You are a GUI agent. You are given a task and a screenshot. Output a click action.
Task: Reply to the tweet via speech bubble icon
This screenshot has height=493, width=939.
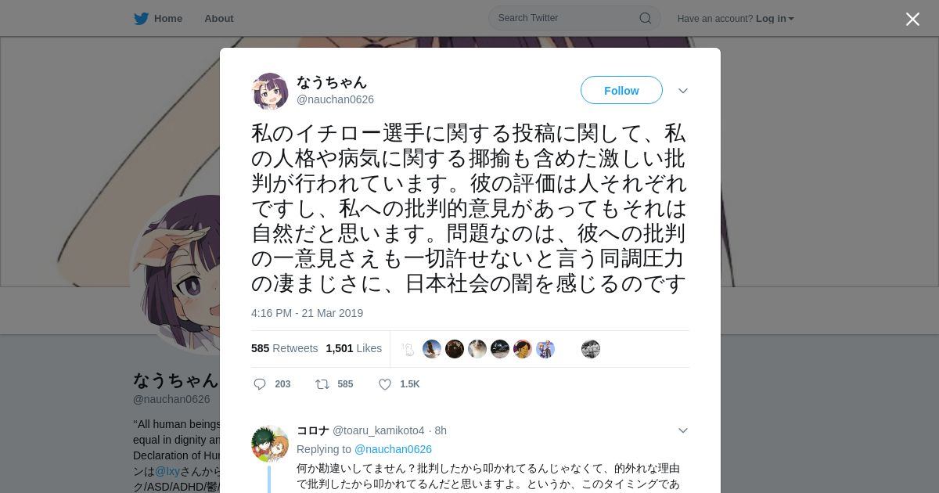tap(260, 384)
